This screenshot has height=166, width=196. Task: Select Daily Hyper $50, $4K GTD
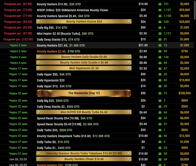click(x=54, y=74)
